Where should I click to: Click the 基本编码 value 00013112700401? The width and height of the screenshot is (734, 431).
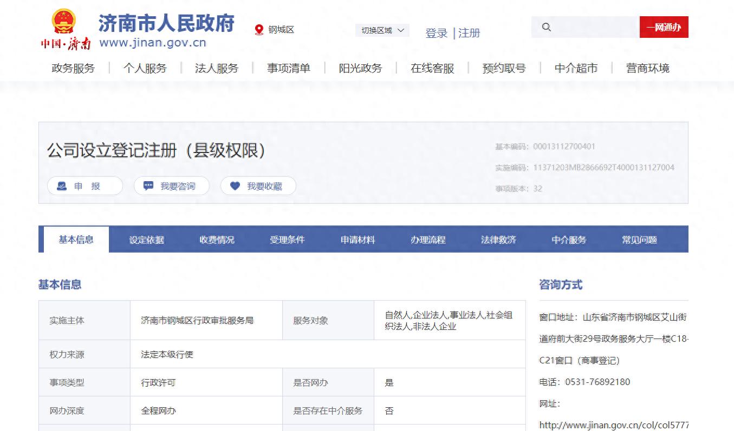click(564, 147)
